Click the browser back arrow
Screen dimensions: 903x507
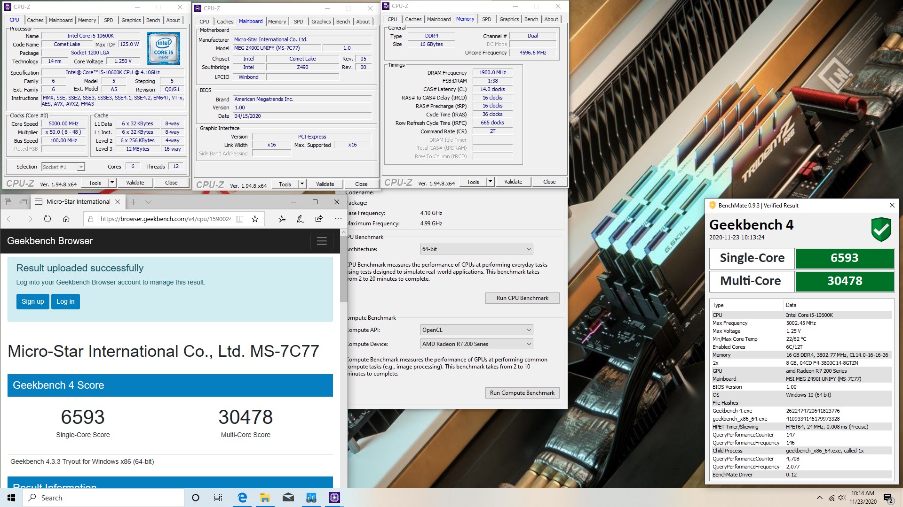tap(10, 219)
